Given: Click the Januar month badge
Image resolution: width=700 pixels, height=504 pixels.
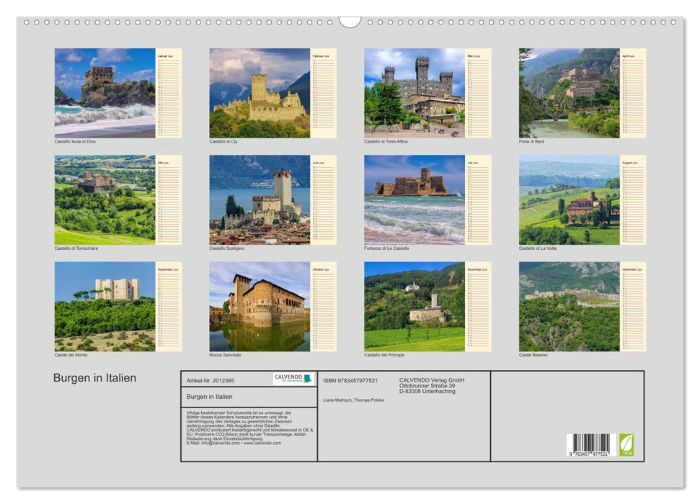Looking at the screenshot, I should pos(166,56).
